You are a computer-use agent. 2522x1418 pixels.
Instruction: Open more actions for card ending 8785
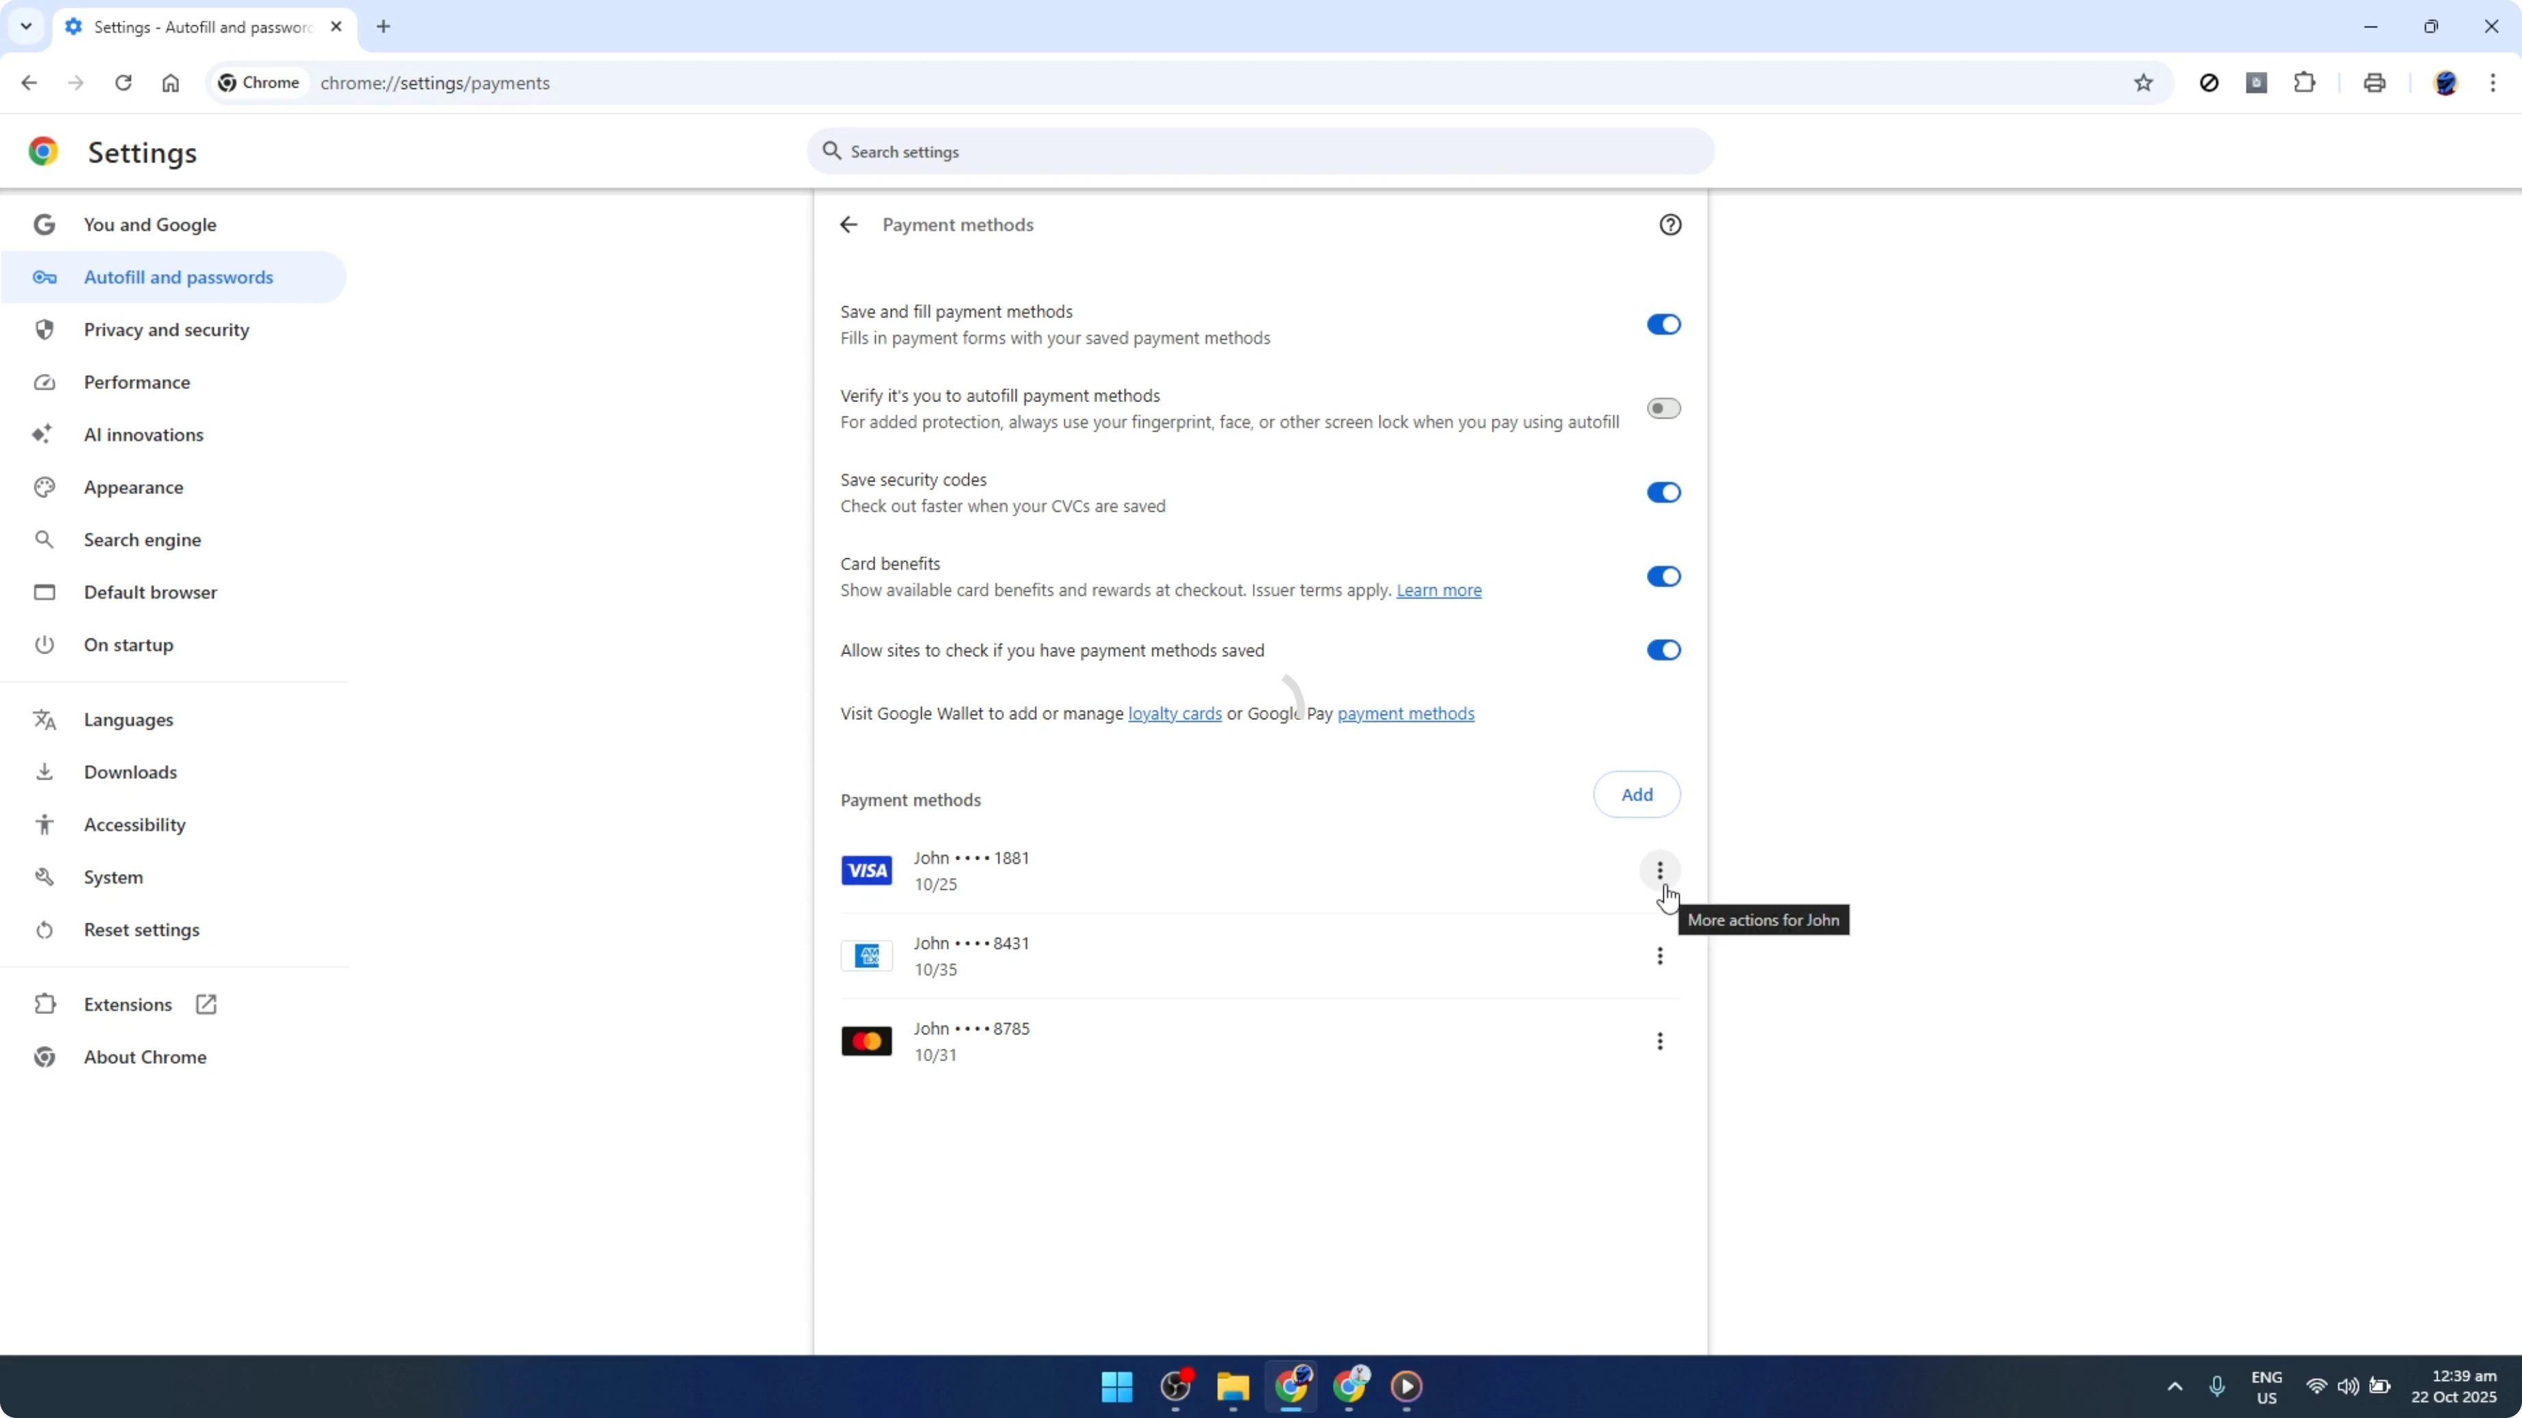click(x=1659, y=1041)
